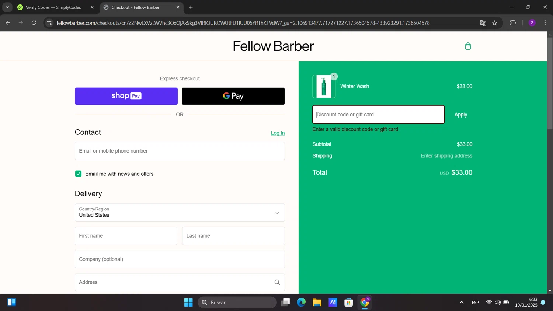This screenshot has height=311, width=553.
Task: Open the tab search dropdown arrow
Action: point(7,7)
